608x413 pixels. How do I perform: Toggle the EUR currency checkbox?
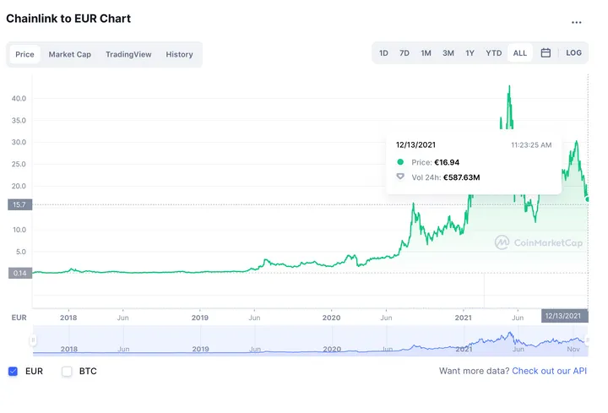pyautogui.click(x=13, y=371)
